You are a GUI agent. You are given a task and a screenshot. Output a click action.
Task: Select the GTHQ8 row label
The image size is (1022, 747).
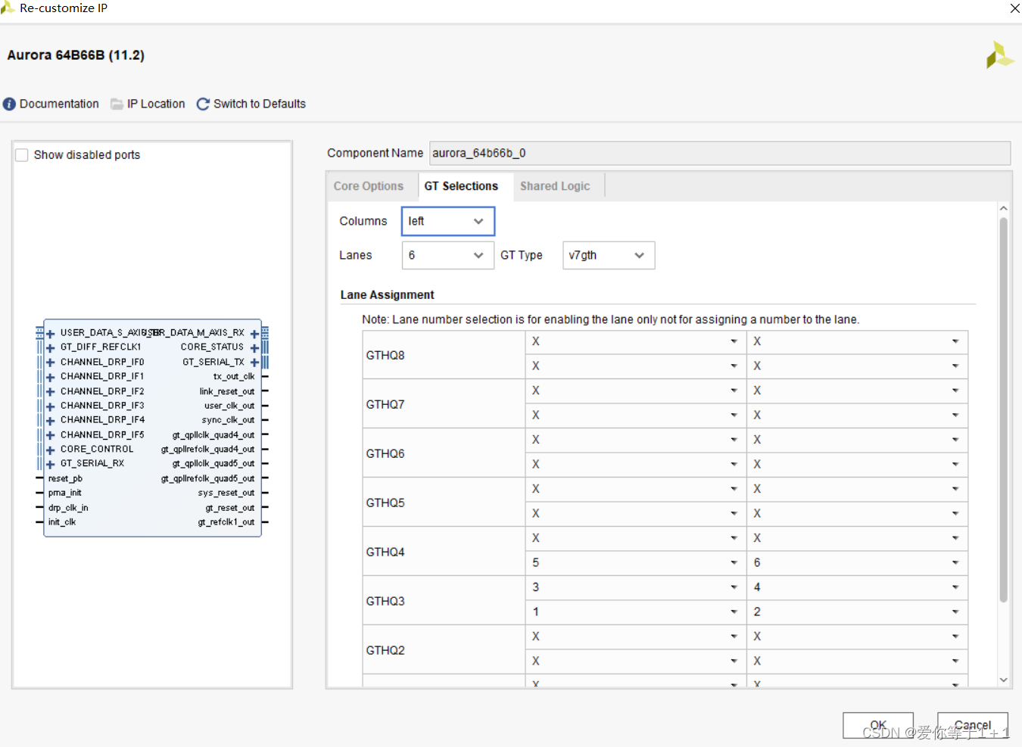click(385, 355)
